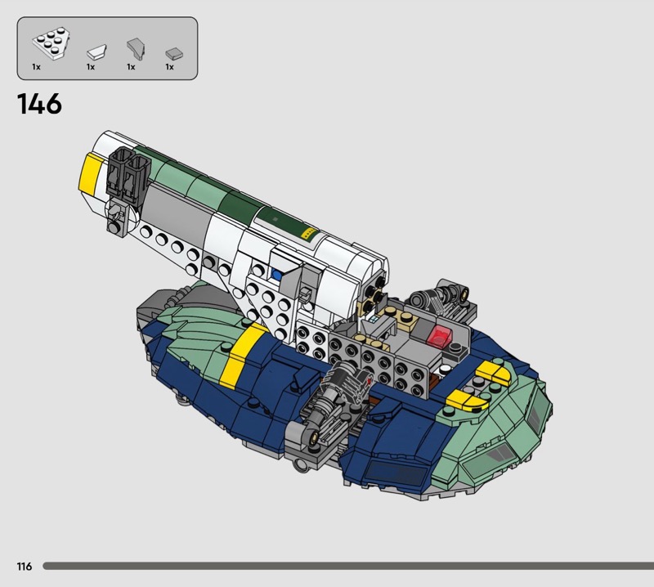This screenshot has height=587, width=654.
Task: Select the small white wedge tile part
Action: pos(96,52)
